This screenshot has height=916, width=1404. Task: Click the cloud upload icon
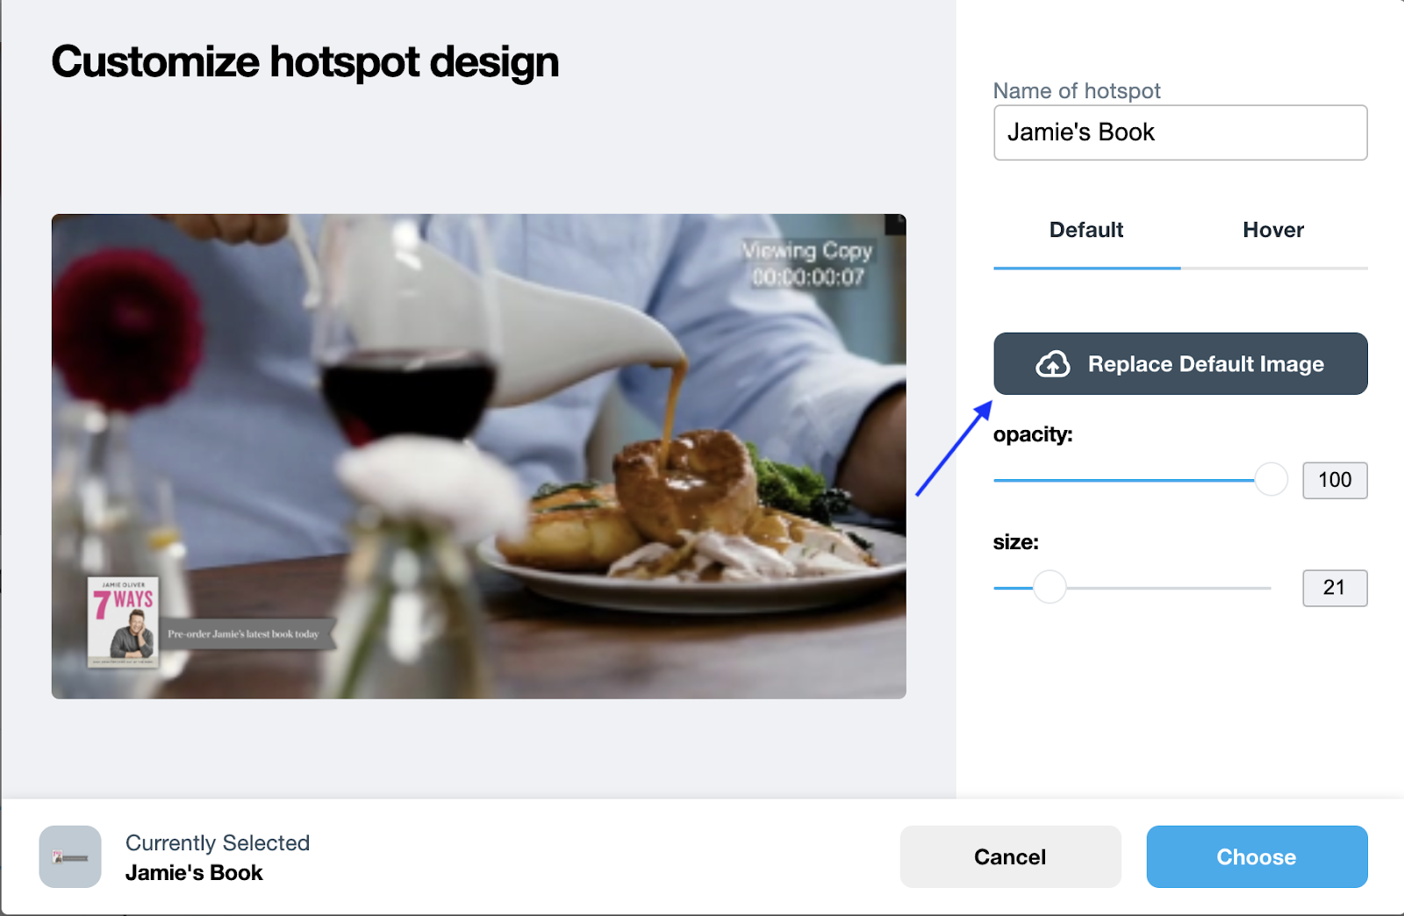(1052, 364)
